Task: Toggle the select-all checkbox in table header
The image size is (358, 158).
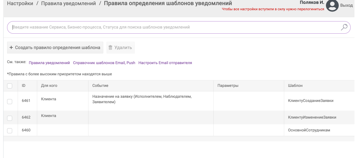Action: coord(10,86)
